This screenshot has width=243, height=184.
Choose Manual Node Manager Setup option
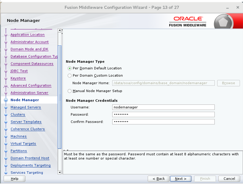click(70, 91)
